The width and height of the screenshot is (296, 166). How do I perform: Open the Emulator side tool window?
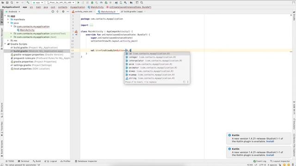294,124
